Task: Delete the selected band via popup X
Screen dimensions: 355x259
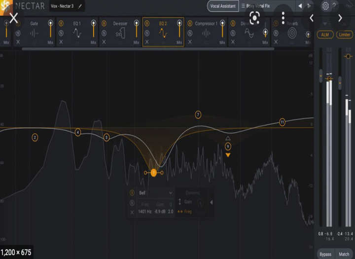Action: point(132,212)
